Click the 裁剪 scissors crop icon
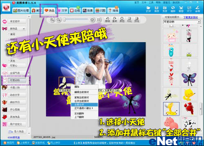This screenshot has width=204, height=146. point(181,9)
